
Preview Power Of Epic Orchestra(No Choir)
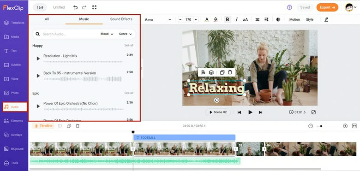coord(38,106)
